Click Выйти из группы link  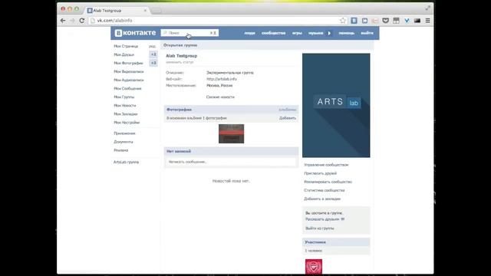coord(320,228)
